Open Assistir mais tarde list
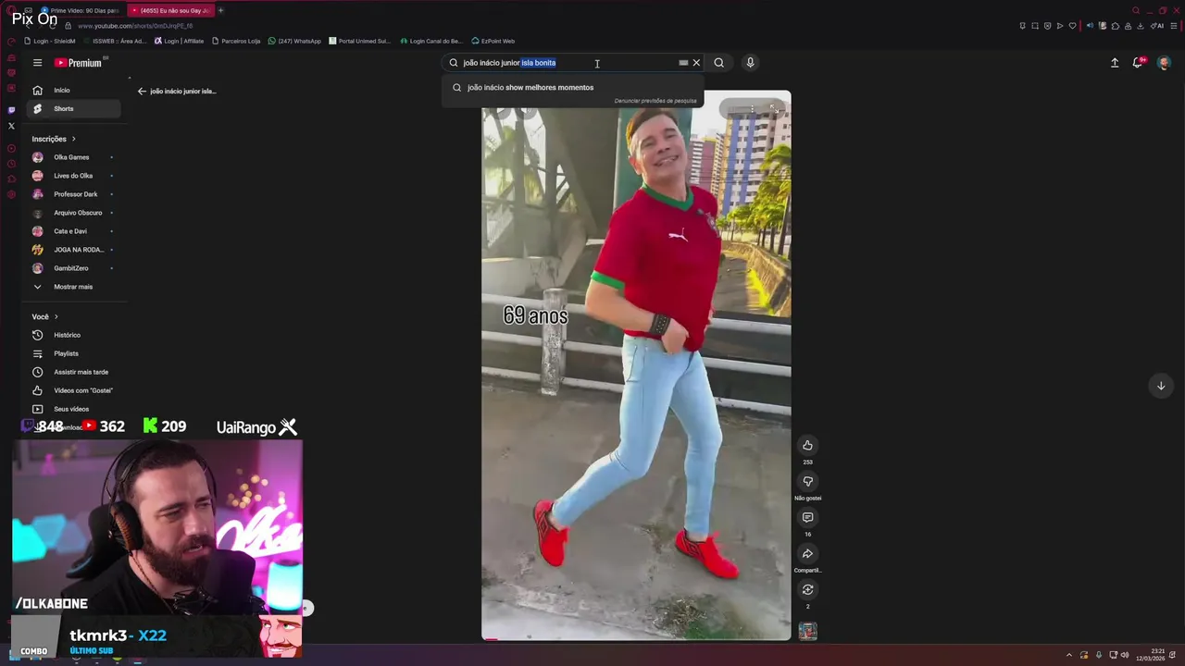This screenshot has height=666, width=1185. [x=72, y=372]
